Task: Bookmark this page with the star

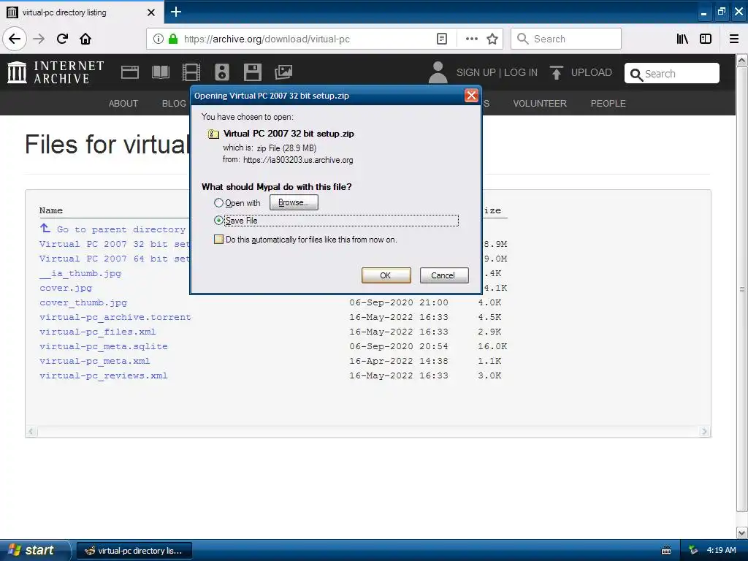Action: point(492,39)
